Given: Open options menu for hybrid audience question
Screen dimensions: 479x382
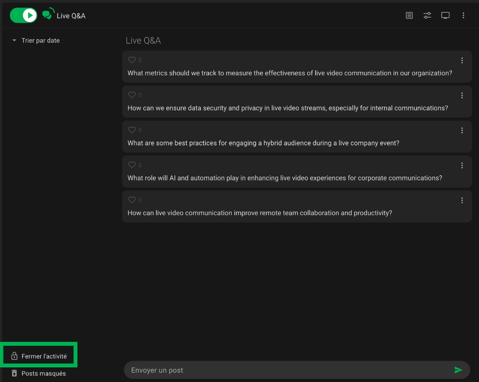Looking at the screenshot, I should (x=462, y=131).
